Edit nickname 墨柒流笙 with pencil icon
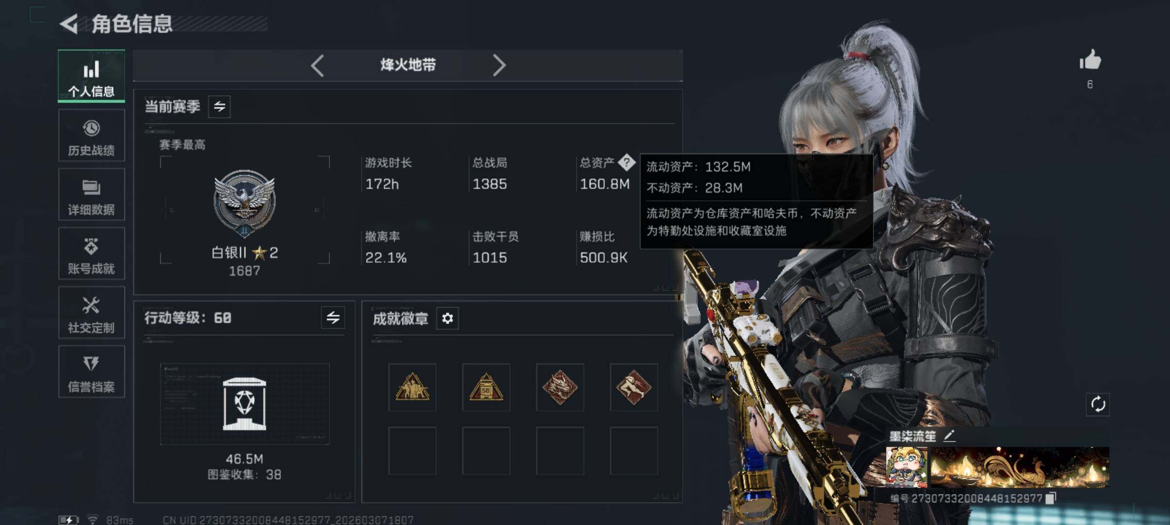1170x525 pixels. pos(949,436)
